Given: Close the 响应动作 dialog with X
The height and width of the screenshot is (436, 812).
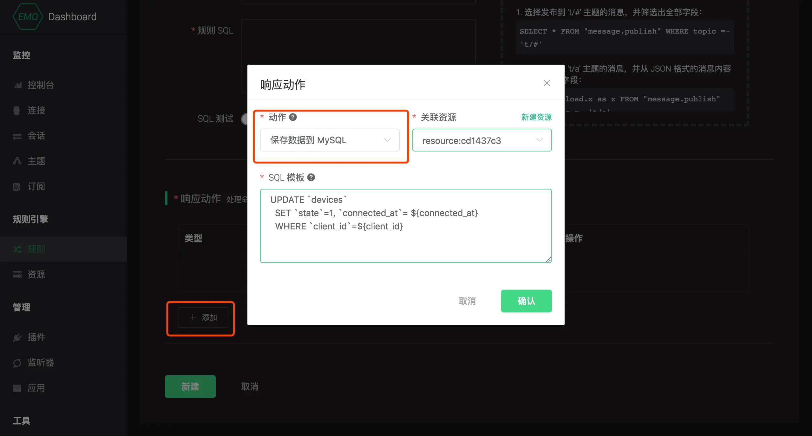Looking at the screenshot, I should click(x=547, y=83).
